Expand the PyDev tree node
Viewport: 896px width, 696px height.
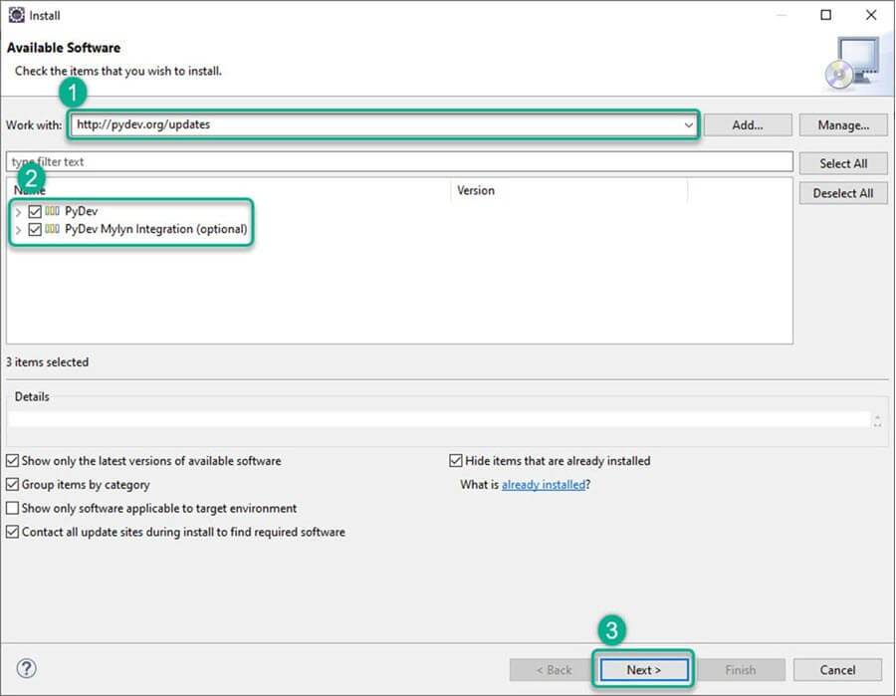[18, 211]
